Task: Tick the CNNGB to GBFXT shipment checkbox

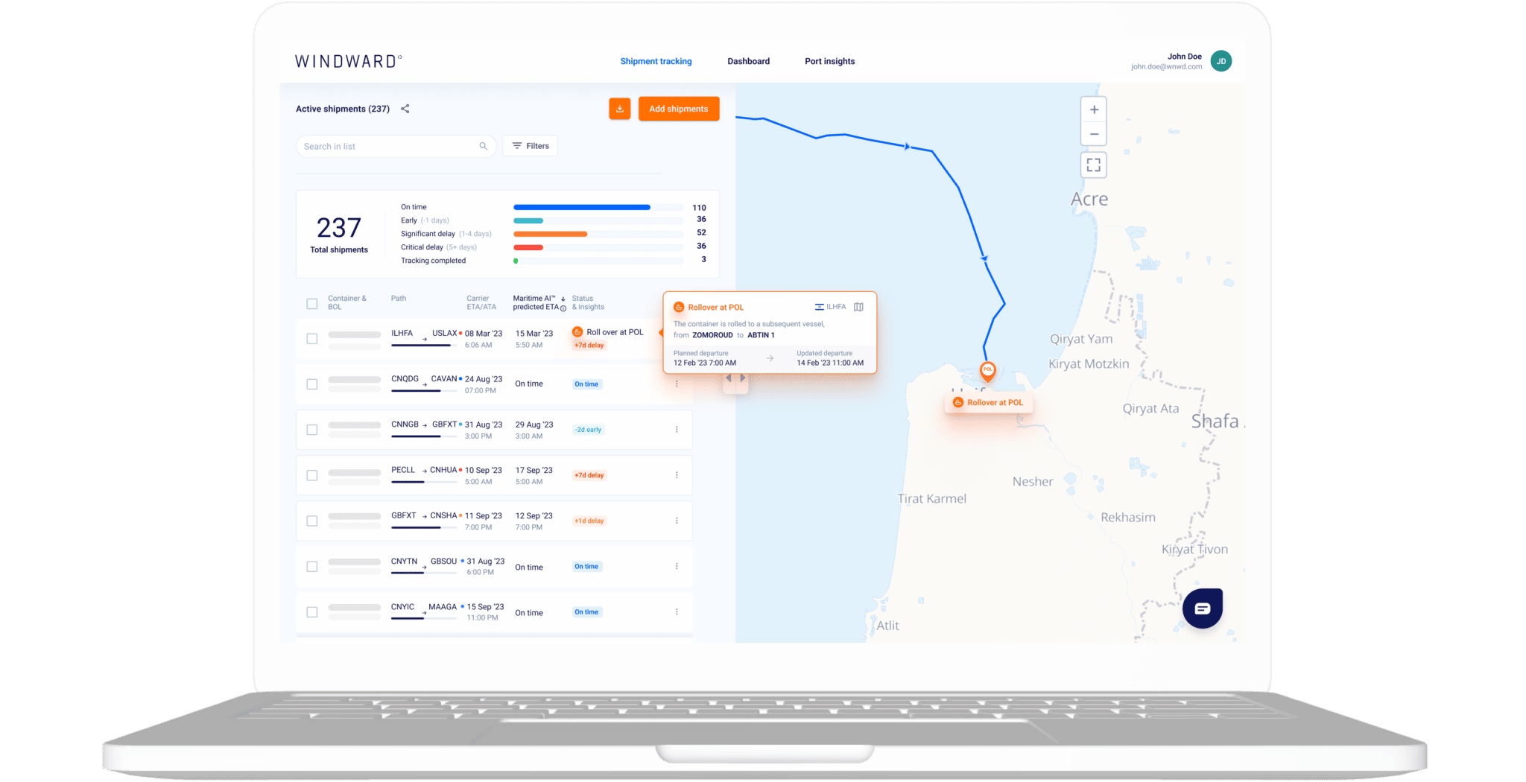Action: (x=312, y=430)
